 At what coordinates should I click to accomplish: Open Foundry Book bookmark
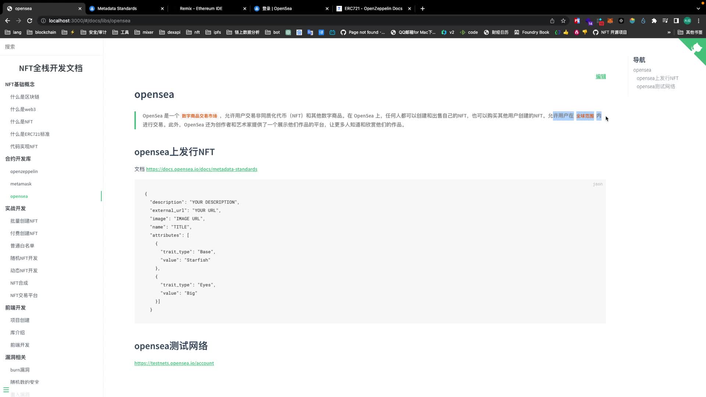(x=532, y=32)
